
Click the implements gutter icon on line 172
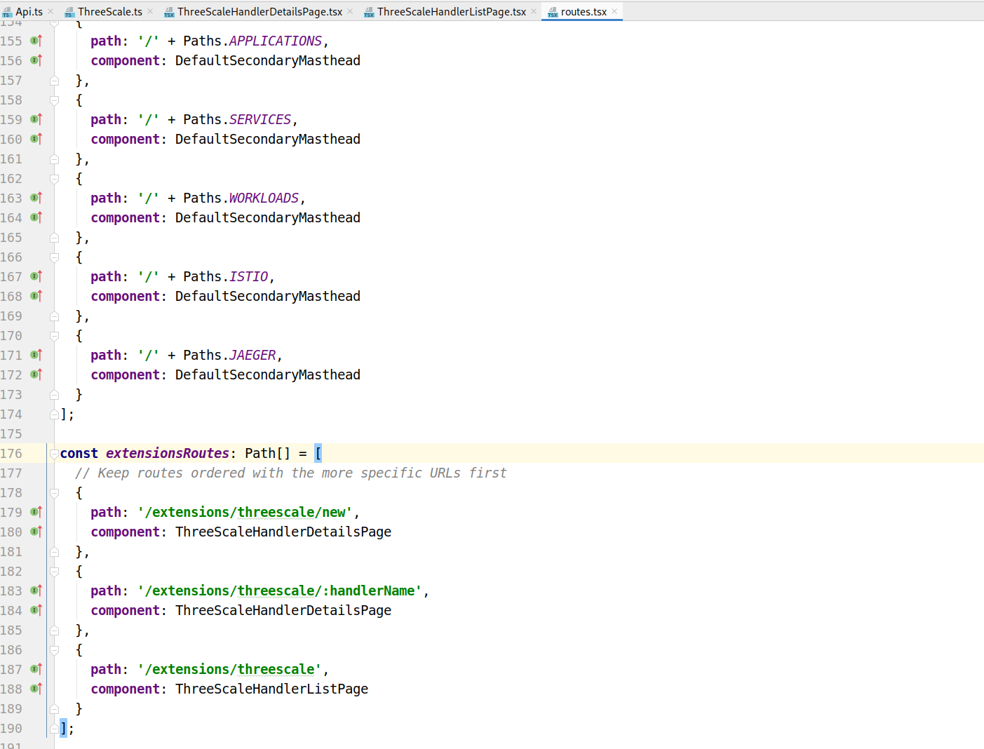[x=36, y=374]
